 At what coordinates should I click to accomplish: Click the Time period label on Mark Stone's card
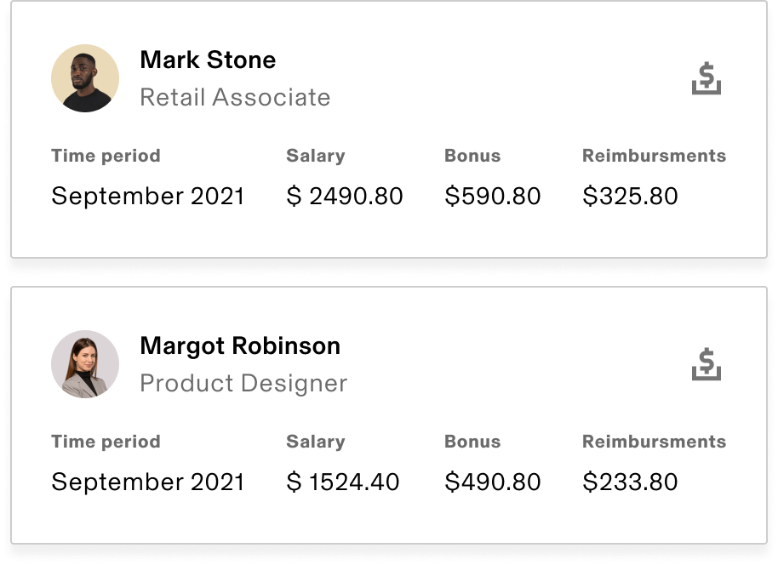click(x=106, y=157)
